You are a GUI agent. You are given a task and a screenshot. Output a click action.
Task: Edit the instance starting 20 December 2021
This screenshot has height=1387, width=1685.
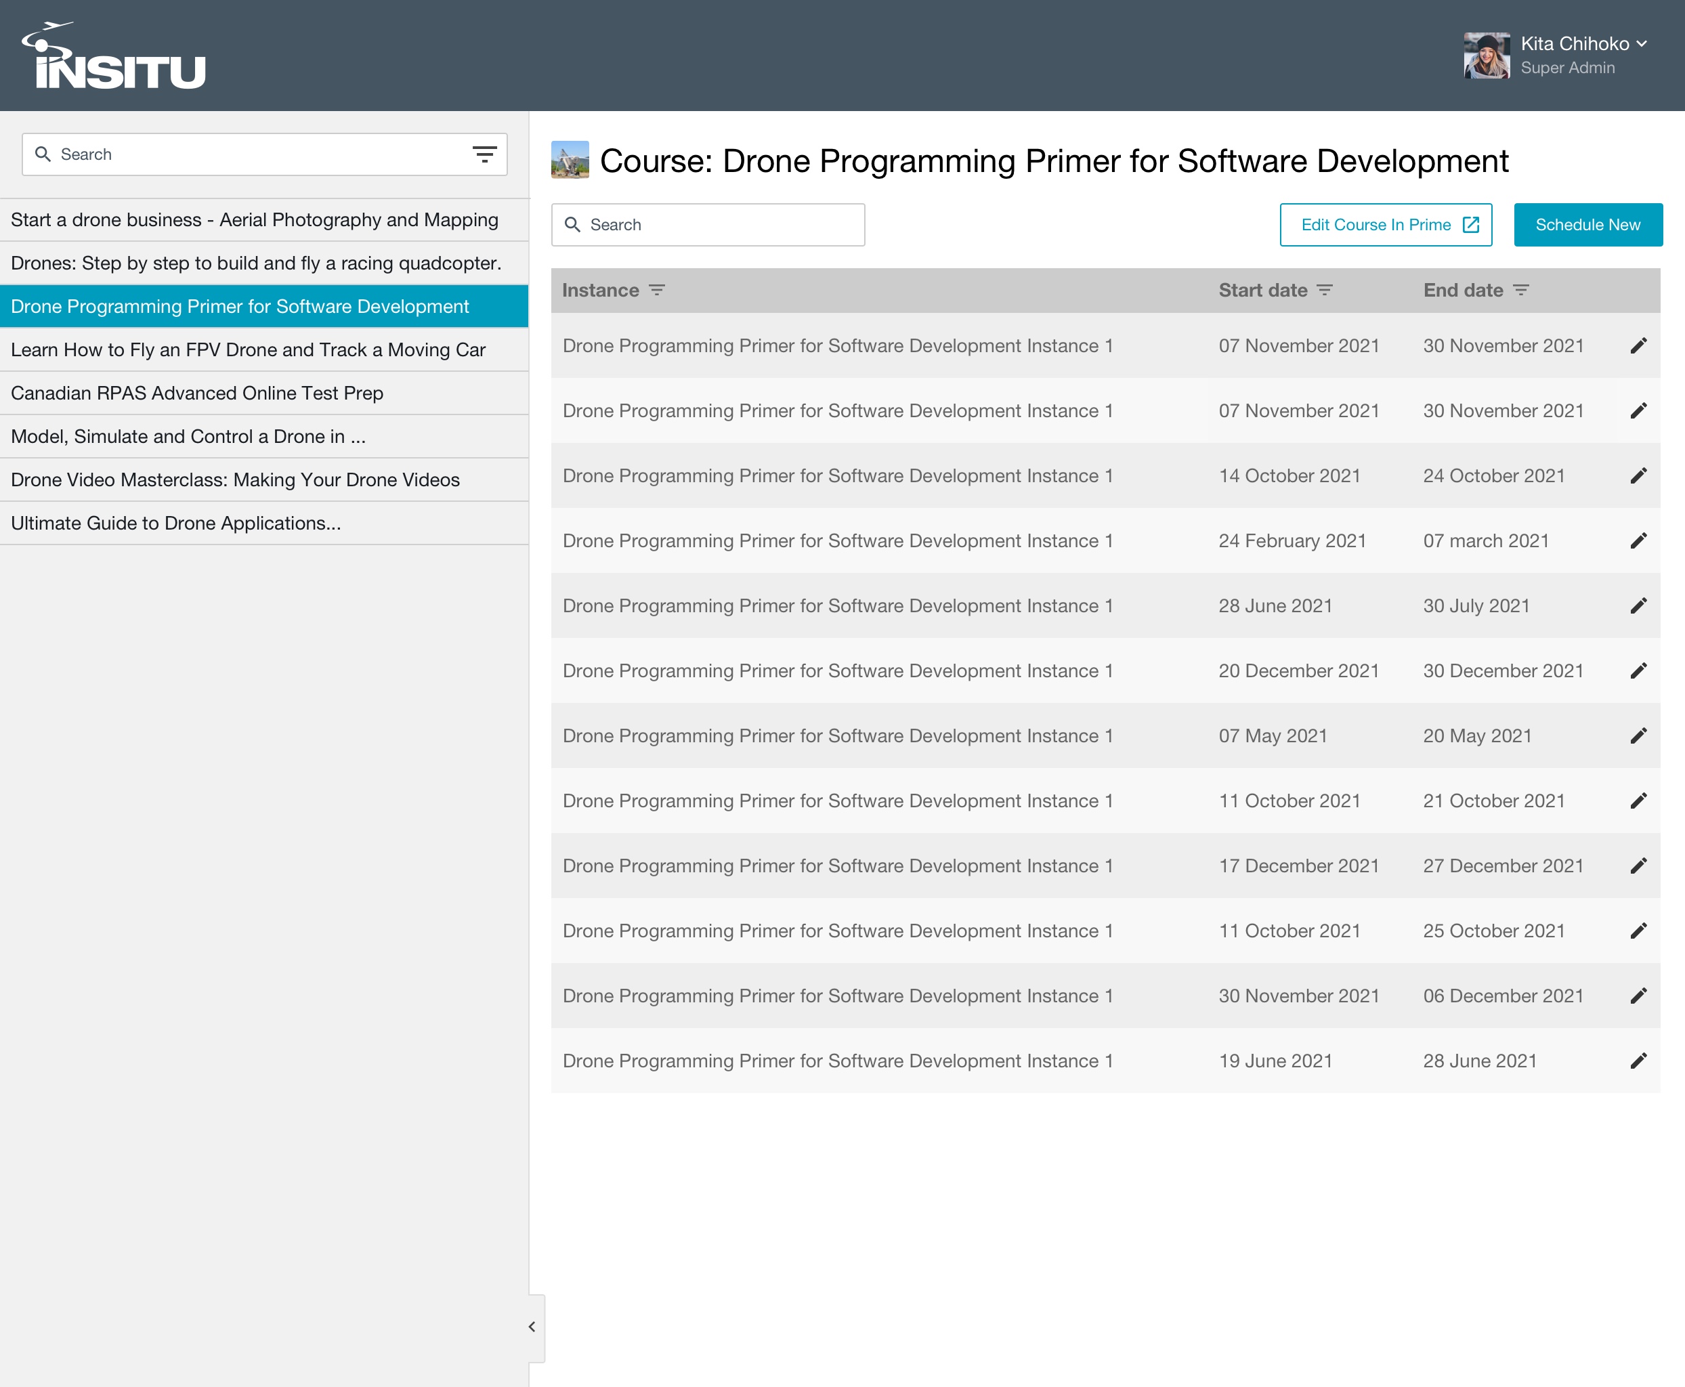click(x=1639, y=671)
